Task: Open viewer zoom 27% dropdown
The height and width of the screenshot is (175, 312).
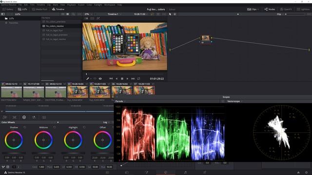Action: pyautogui.click(x=88, y=14)
